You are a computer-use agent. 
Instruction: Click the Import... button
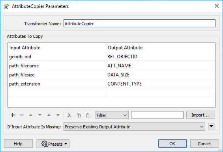pyautogui.click(x=201, y=115)
